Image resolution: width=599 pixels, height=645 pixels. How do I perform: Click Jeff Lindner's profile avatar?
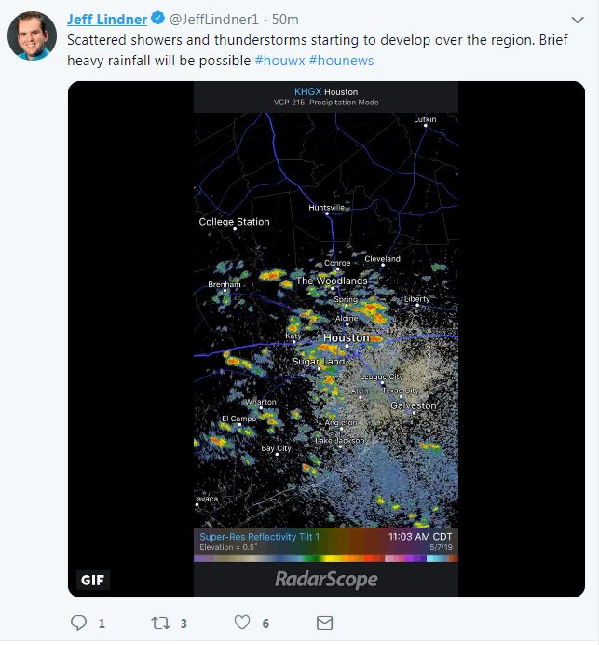(32, 36)
